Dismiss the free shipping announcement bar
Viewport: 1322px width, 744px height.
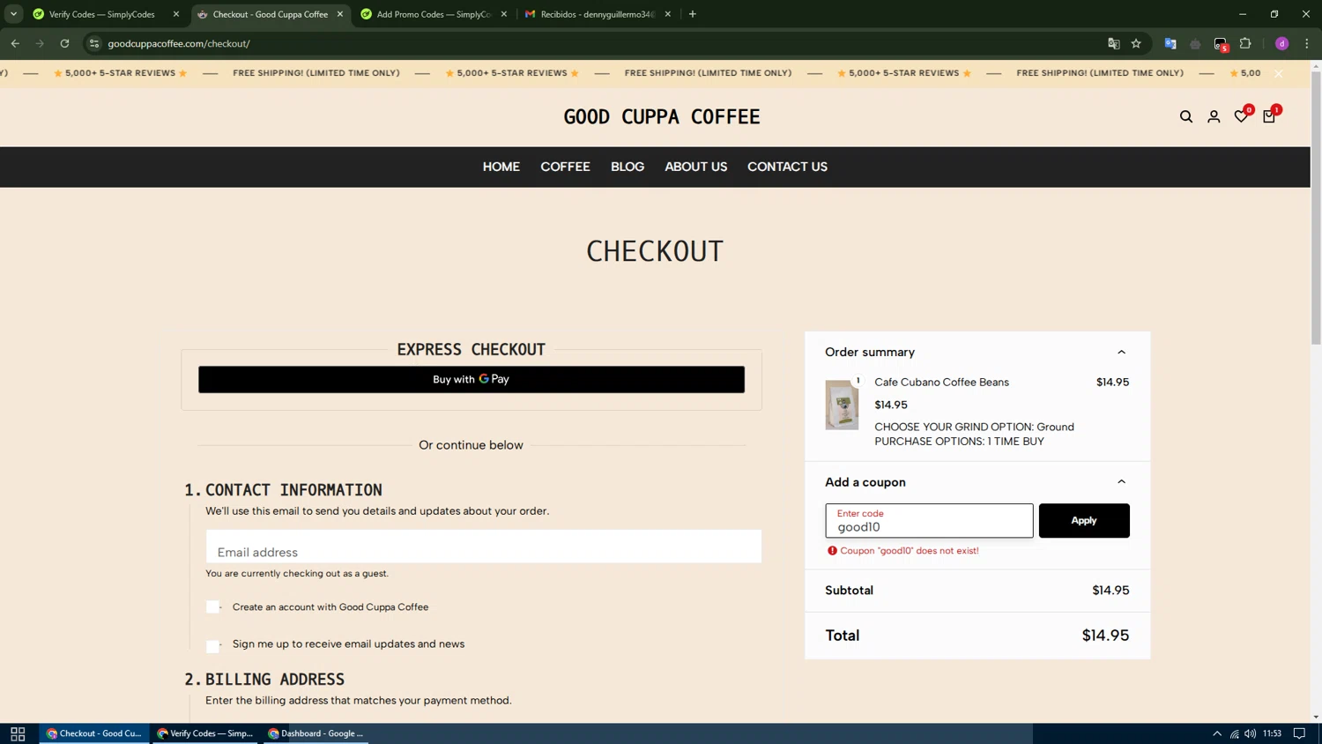point(1278,73)
